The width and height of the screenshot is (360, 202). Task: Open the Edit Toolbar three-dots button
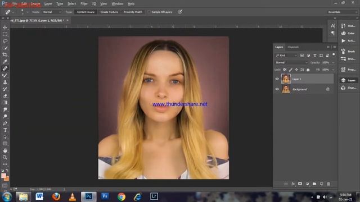point(5,164)
